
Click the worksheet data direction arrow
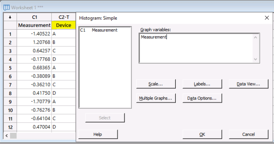(10, 17)
